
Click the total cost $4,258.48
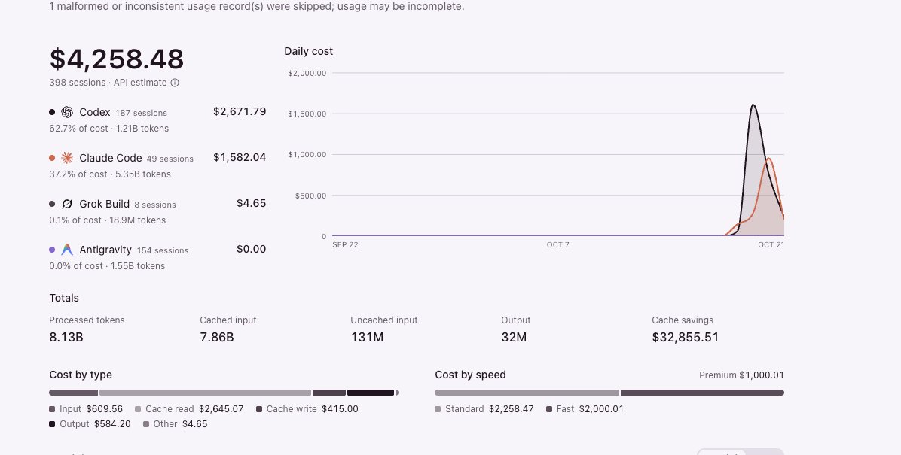(117, 59)
